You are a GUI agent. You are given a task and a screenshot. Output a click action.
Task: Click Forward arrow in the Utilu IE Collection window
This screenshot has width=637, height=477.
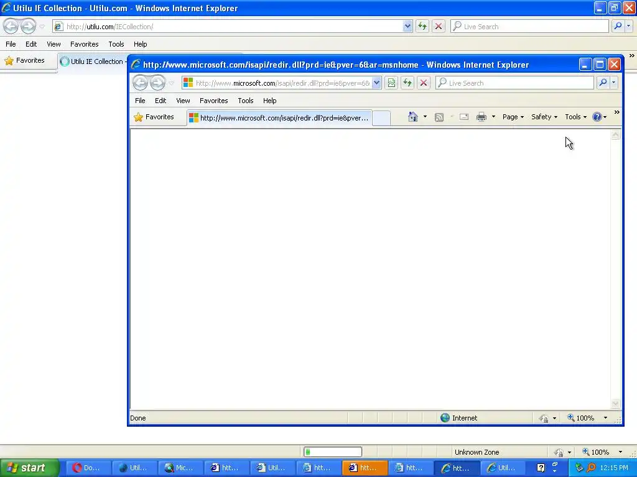(x=28, y=26)
